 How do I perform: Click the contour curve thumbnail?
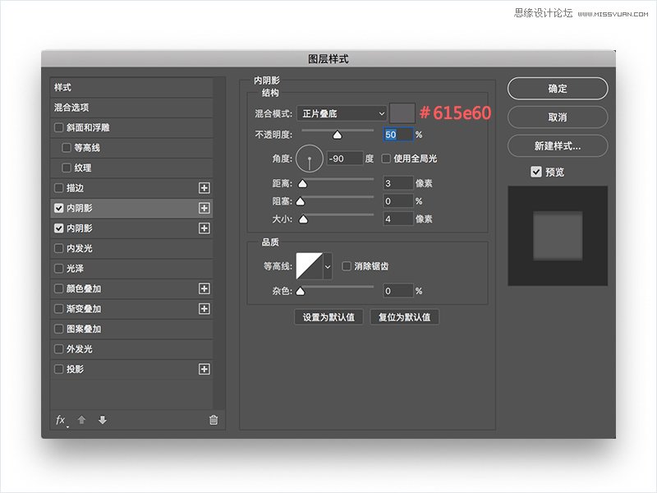[x=310, y=266]
